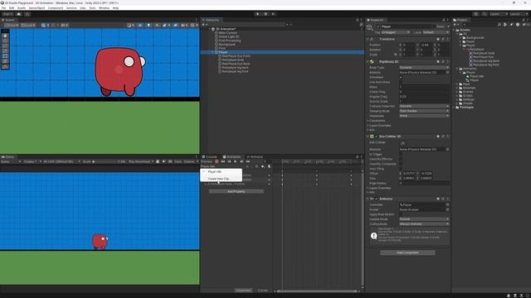Toggle the Player active checkbox in the Inspector
The height and width of the screenshot is (298, 531).
378,26
